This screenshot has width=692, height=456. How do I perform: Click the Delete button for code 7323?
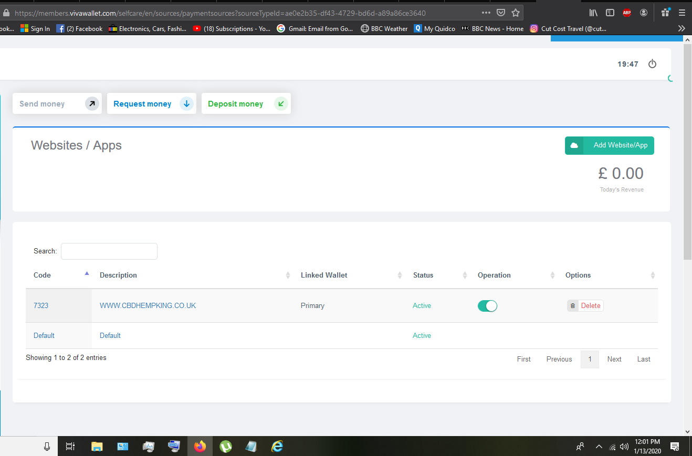click(590, 305)
